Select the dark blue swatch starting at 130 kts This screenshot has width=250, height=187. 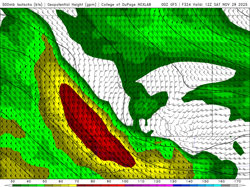177,185
